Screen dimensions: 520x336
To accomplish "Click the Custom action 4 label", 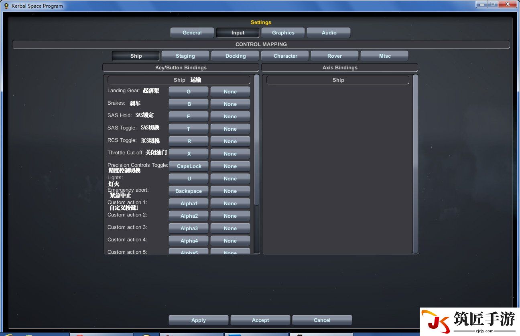I will [127, 240].
